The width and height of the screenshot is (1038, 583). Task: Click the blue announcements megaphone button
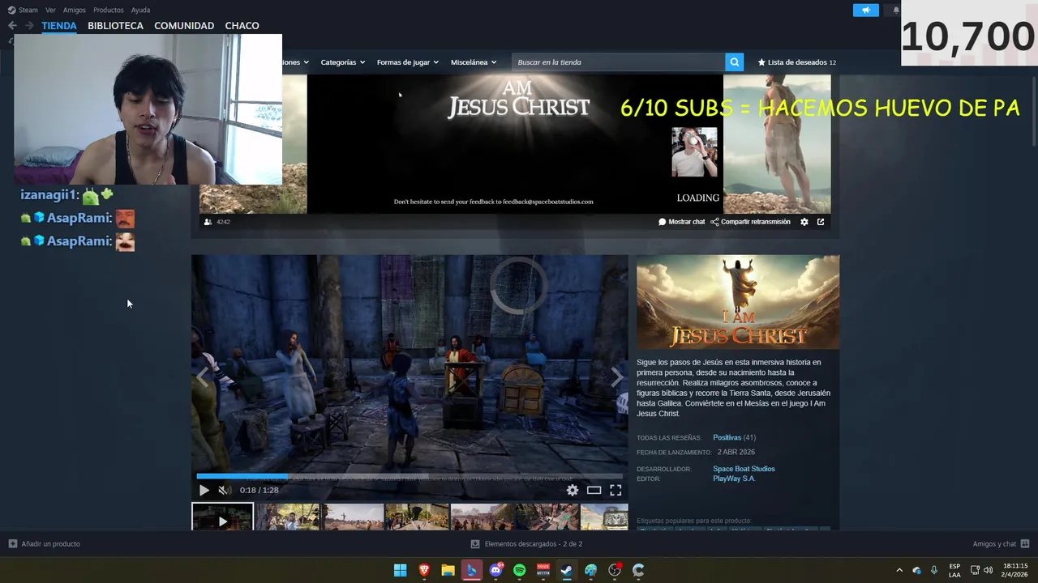[x=866, y=10]
